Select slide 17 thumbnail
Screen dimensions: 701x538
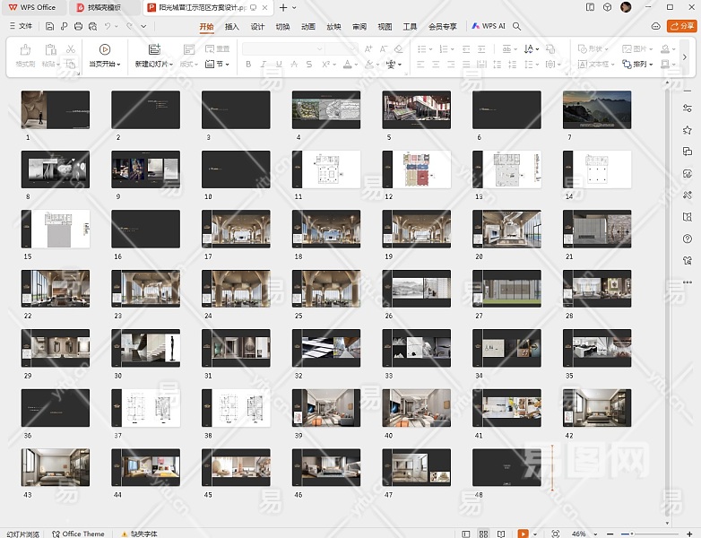tap(236, 229)
